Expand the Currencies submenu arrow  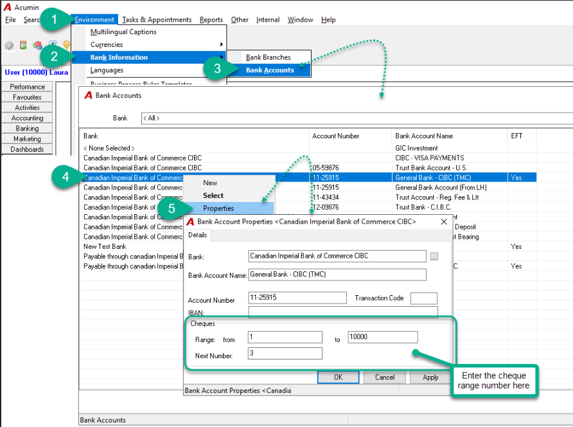point(222,44)
